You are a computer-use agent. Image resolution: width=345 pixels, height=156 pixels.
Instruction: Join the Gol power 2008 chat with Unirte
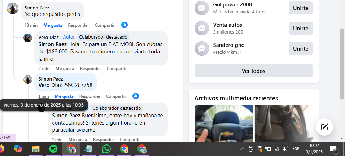301,8
